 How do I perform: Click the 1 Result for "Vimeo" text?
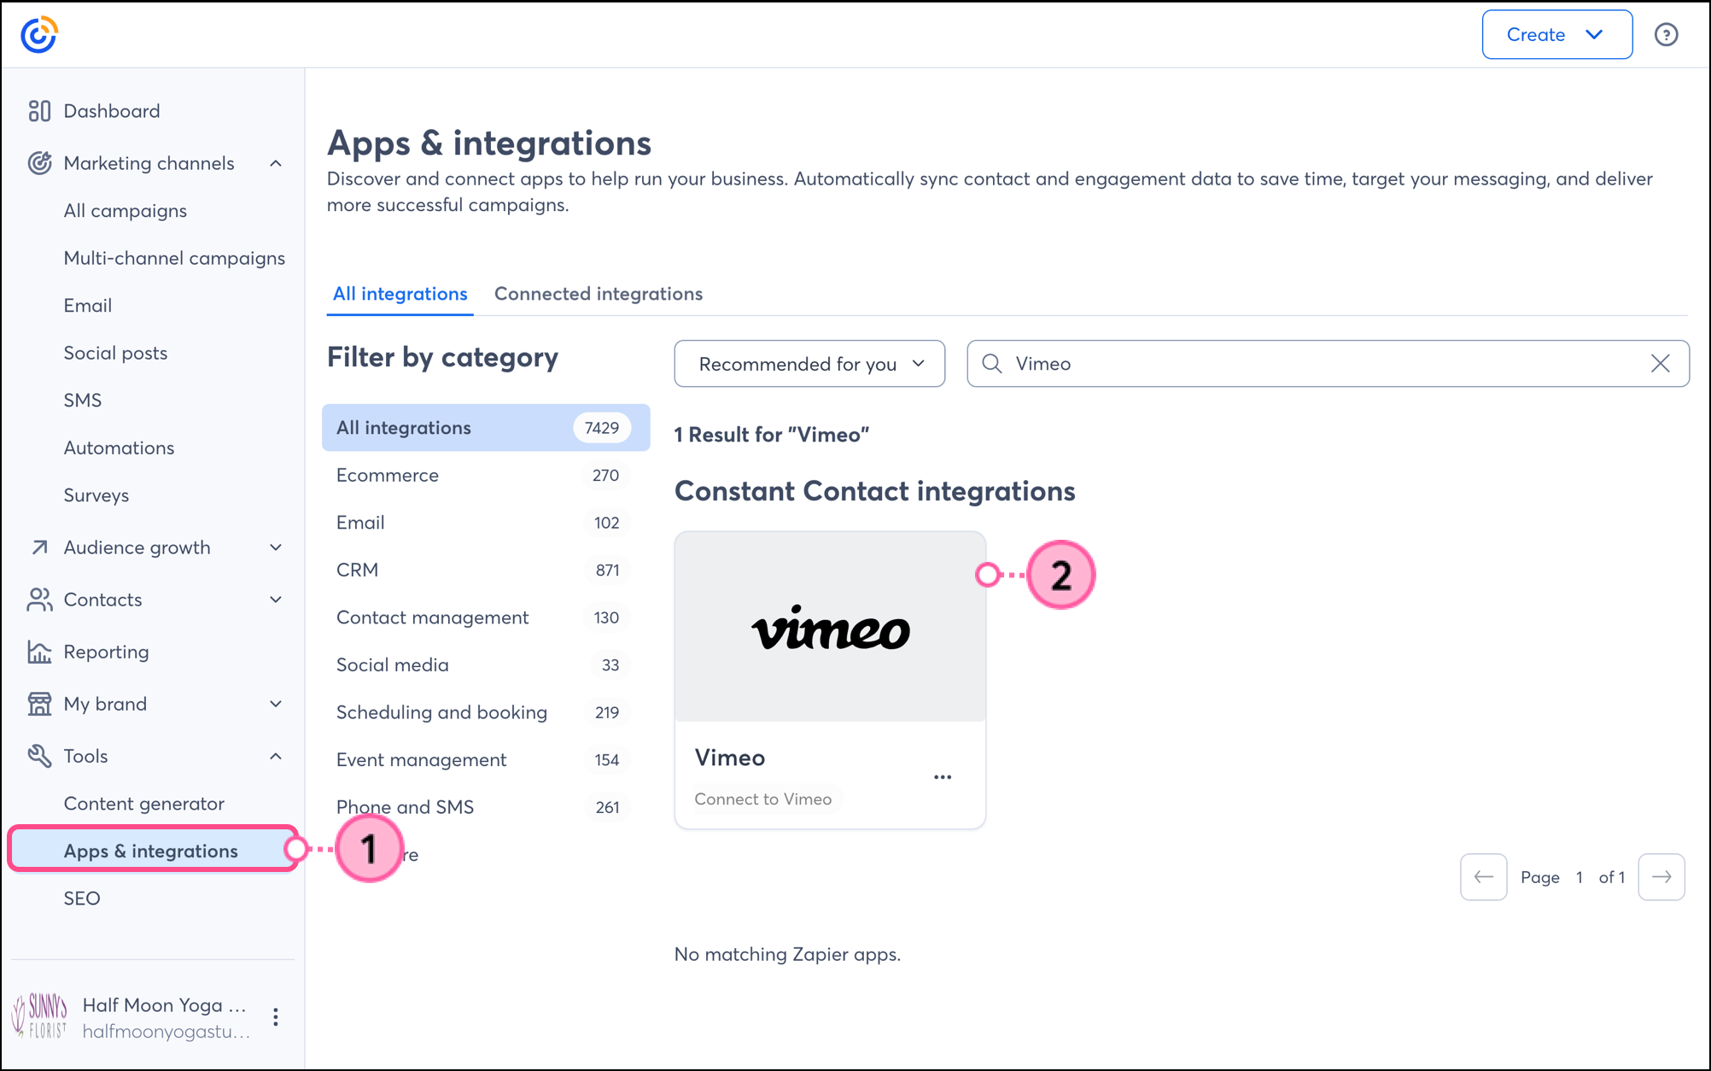point(772,435)
